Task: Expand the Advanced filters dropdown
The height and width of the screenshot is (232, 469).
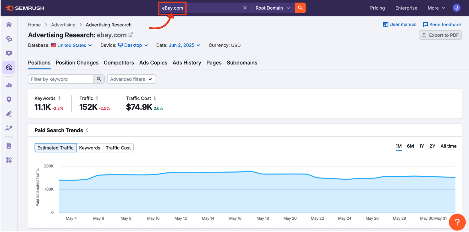Action: (131, 79)
